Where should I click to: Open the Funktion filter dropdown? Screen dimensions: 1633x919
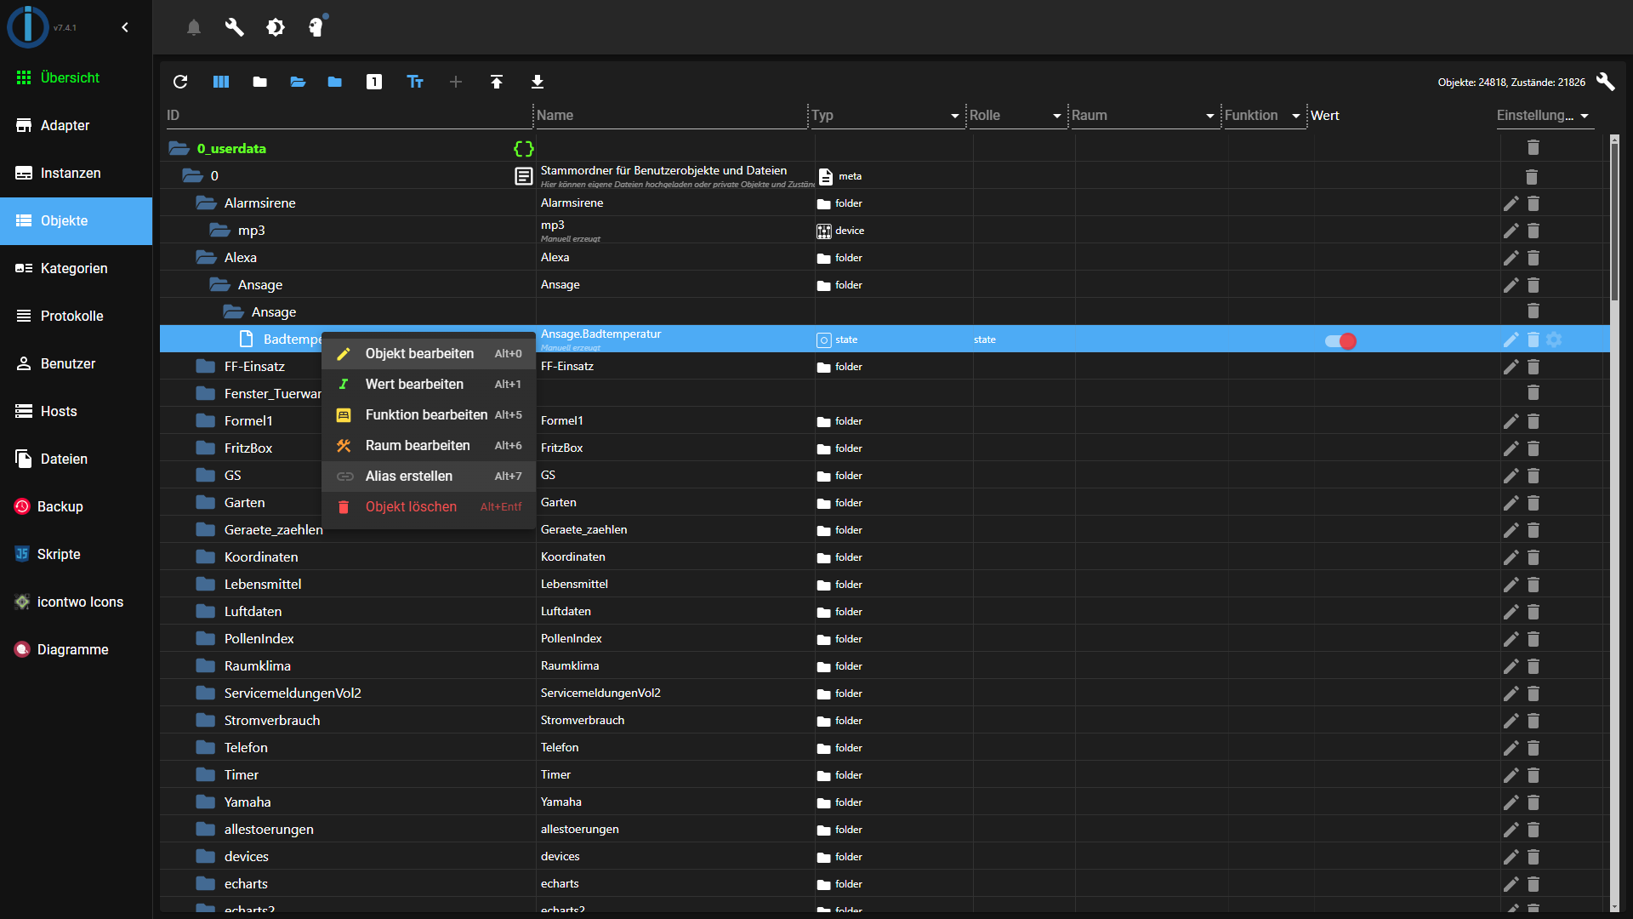coord(1296,116)
